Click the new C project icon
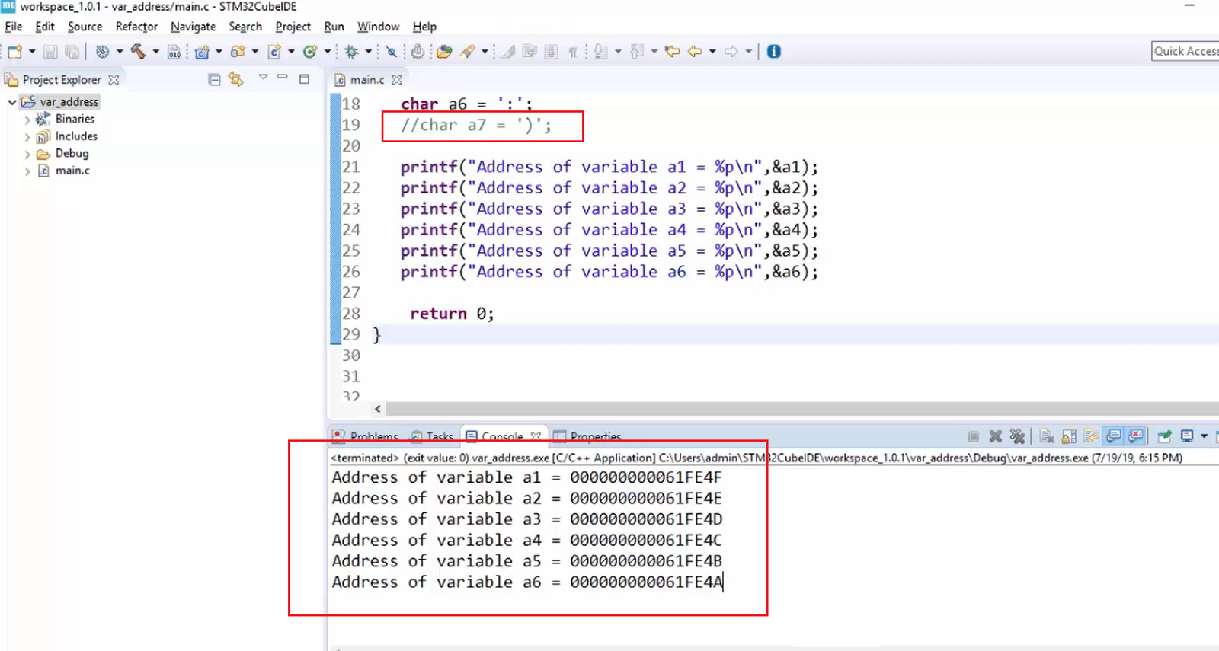Image resolution: width=1219 pixels, height=651 pixels. coord(202,52)
